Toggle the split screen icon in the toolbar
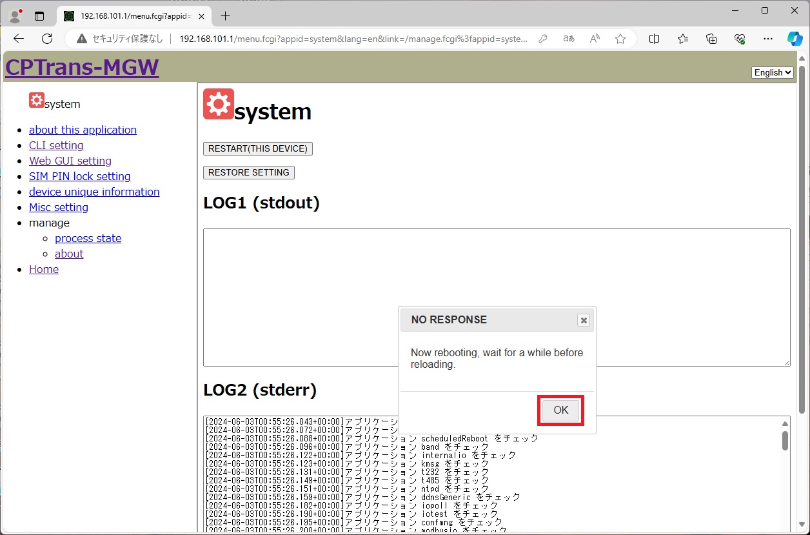 click(654, 39)
